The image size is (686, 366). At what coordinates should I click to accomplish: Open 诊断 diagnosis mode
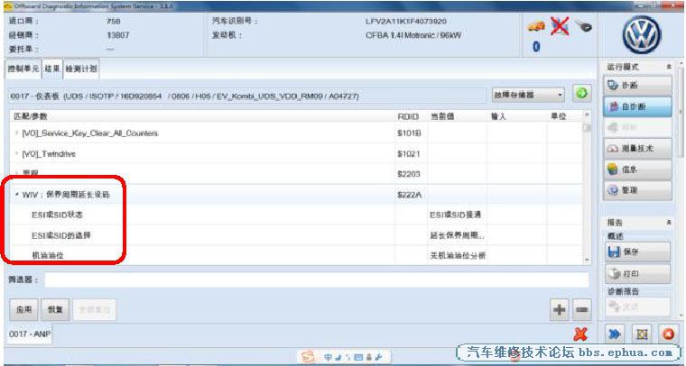(x=637, y=85)
